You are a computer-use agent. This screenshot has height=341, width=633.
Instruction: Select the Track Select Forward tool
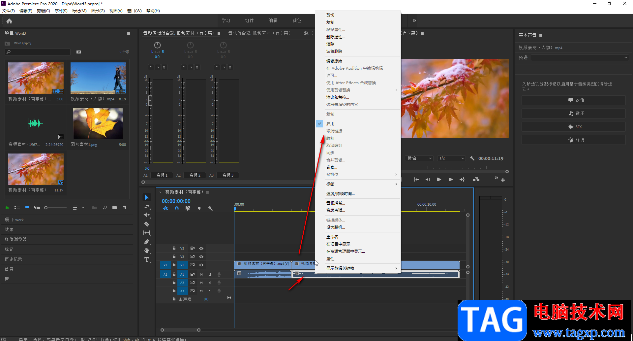[x=147, y=206]
